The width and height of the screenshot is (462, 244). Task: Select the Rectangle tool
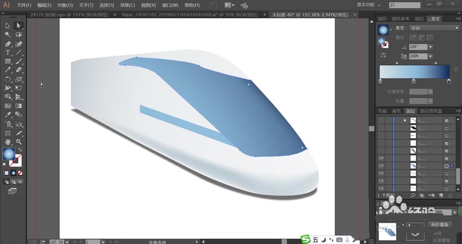8,61
